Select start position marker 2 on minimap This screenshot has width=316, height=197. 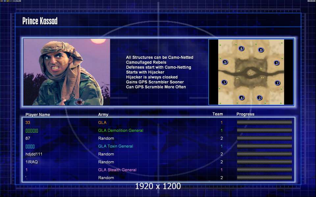tap(260, 98)
